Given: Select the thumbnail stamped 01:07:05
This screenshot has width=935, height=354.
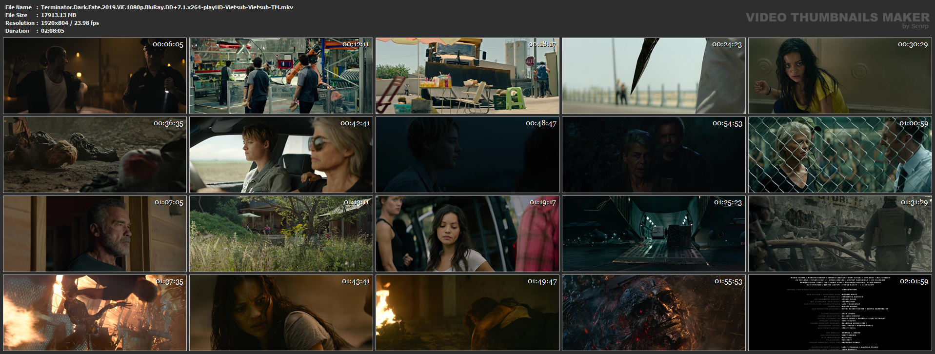Looking at the screenshot, I should click(95, 234).
